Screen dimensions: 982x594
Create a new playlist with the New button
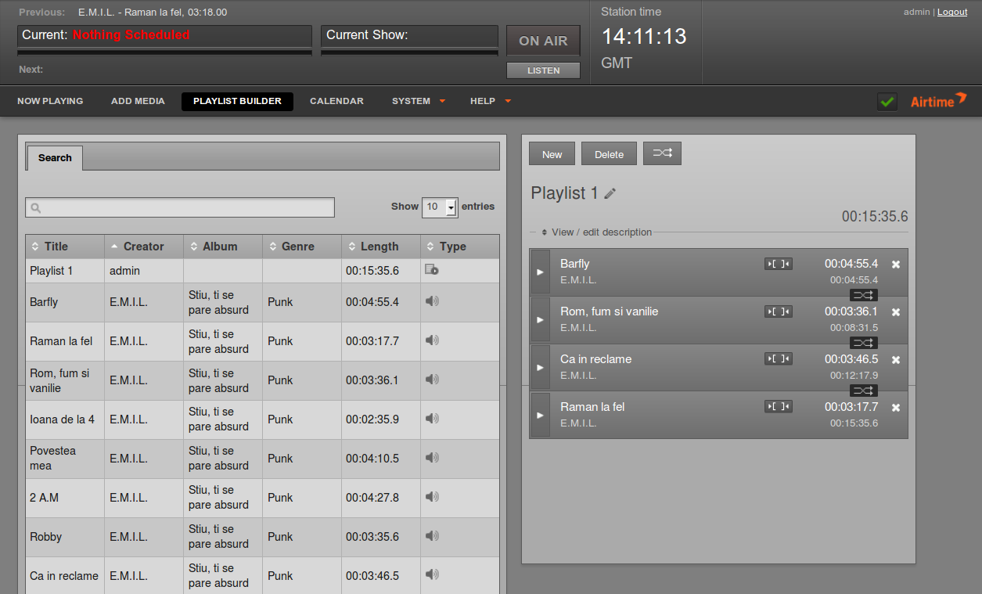[551, 153]
